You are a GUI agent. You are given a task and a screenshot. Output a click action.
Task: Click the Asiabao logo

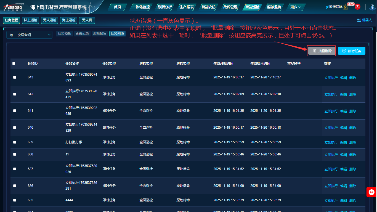(x=14, y=7)
